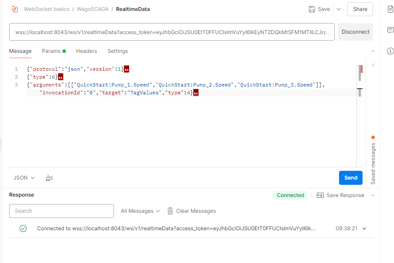Click the Save floppy disk icon

pos(312,9)
